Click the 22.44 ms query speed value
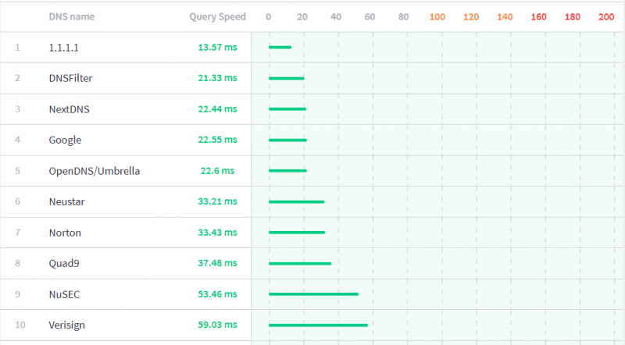Image resolution: width=625 pixels, height=345 pixels. [x=218, y=109]
